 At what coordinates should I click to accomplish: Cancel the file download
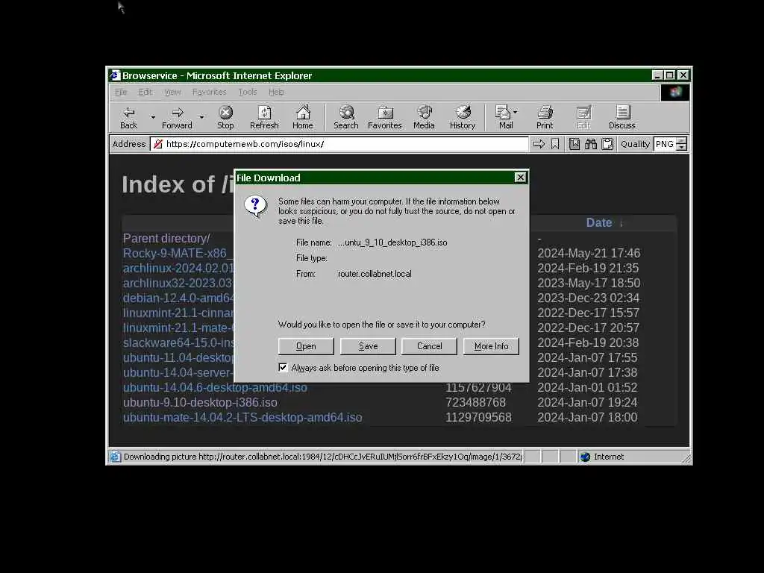point(429,346)
